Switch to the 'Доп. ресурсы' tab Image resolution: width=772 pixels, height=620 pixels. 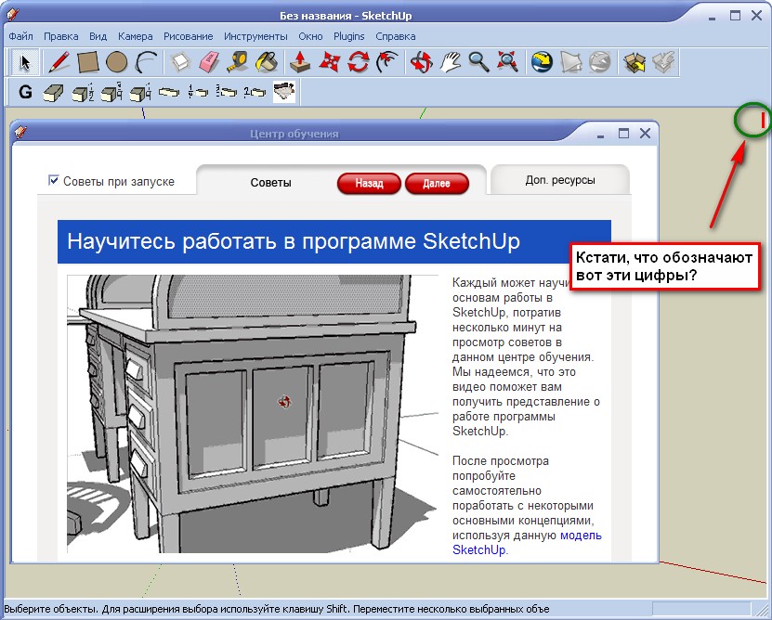click(x=559, y=180)
